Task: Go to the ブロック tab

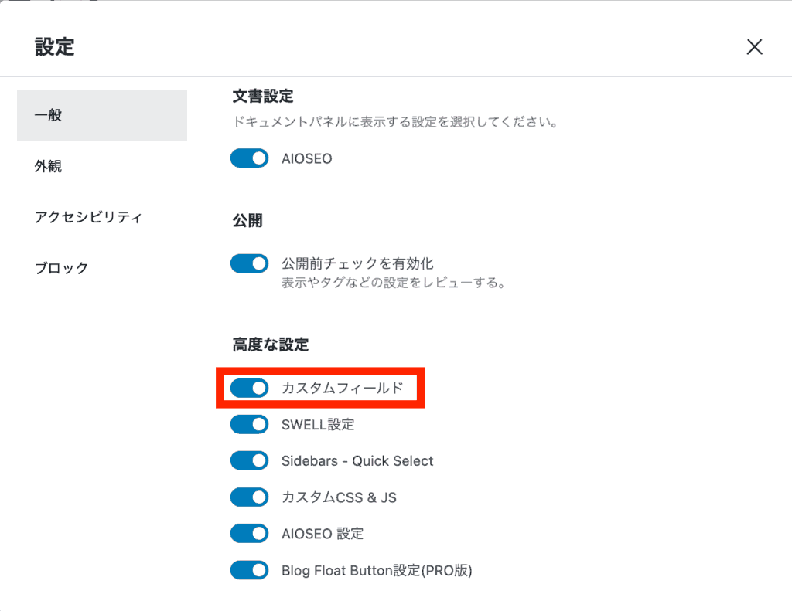Action: (62, 268)
